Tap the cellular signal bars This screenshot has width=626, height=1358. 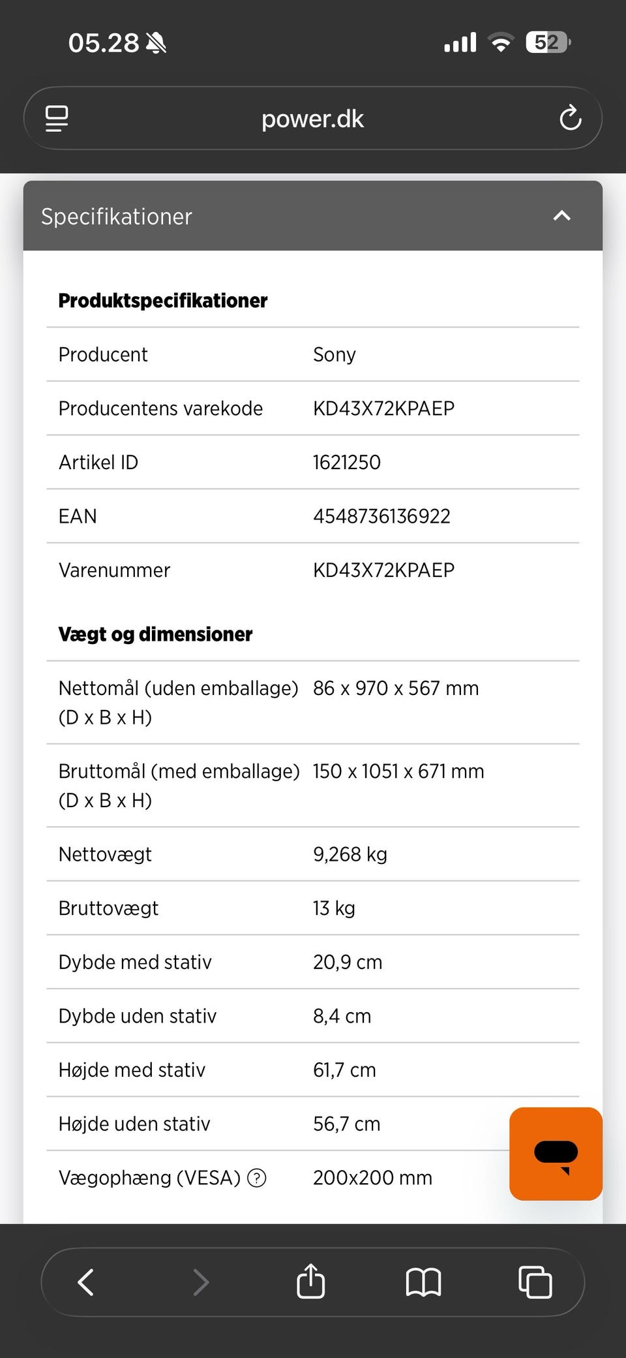coord(460,42)
